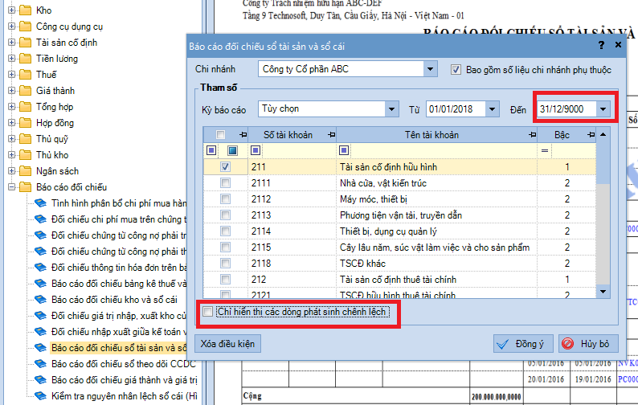
Task: Open Đối chiếu chi phí mua trên chứng từ
Action: (x=119, y=219)
